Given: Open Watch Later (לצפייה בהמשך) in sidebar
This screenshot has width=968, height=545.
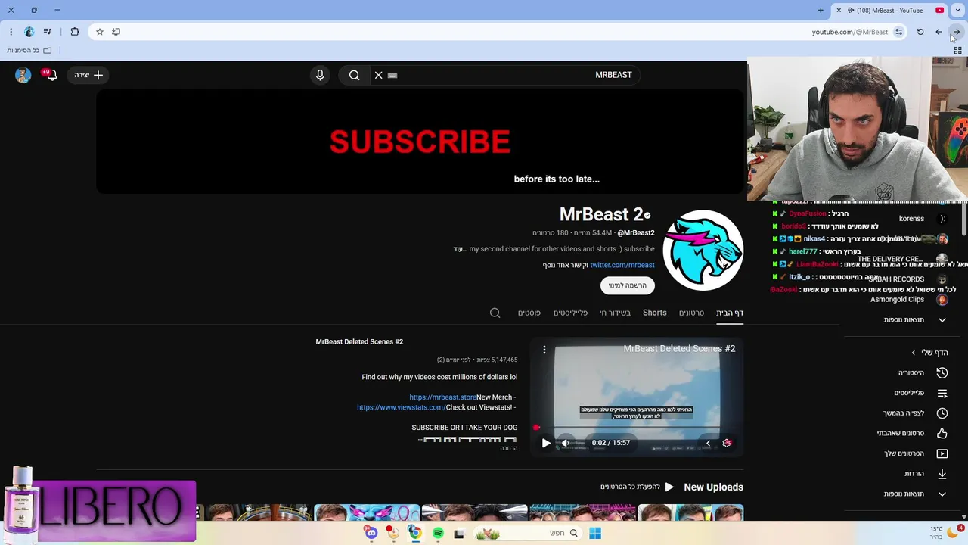Looking at the screenshot, I should (x=915, y=413).
